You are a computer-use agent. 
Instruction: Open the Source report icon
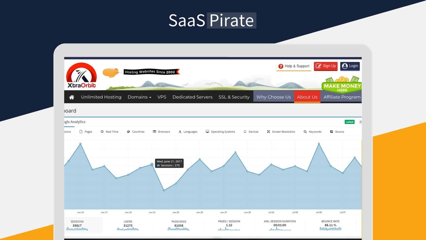pyautogui.click(x=331, y=131)
